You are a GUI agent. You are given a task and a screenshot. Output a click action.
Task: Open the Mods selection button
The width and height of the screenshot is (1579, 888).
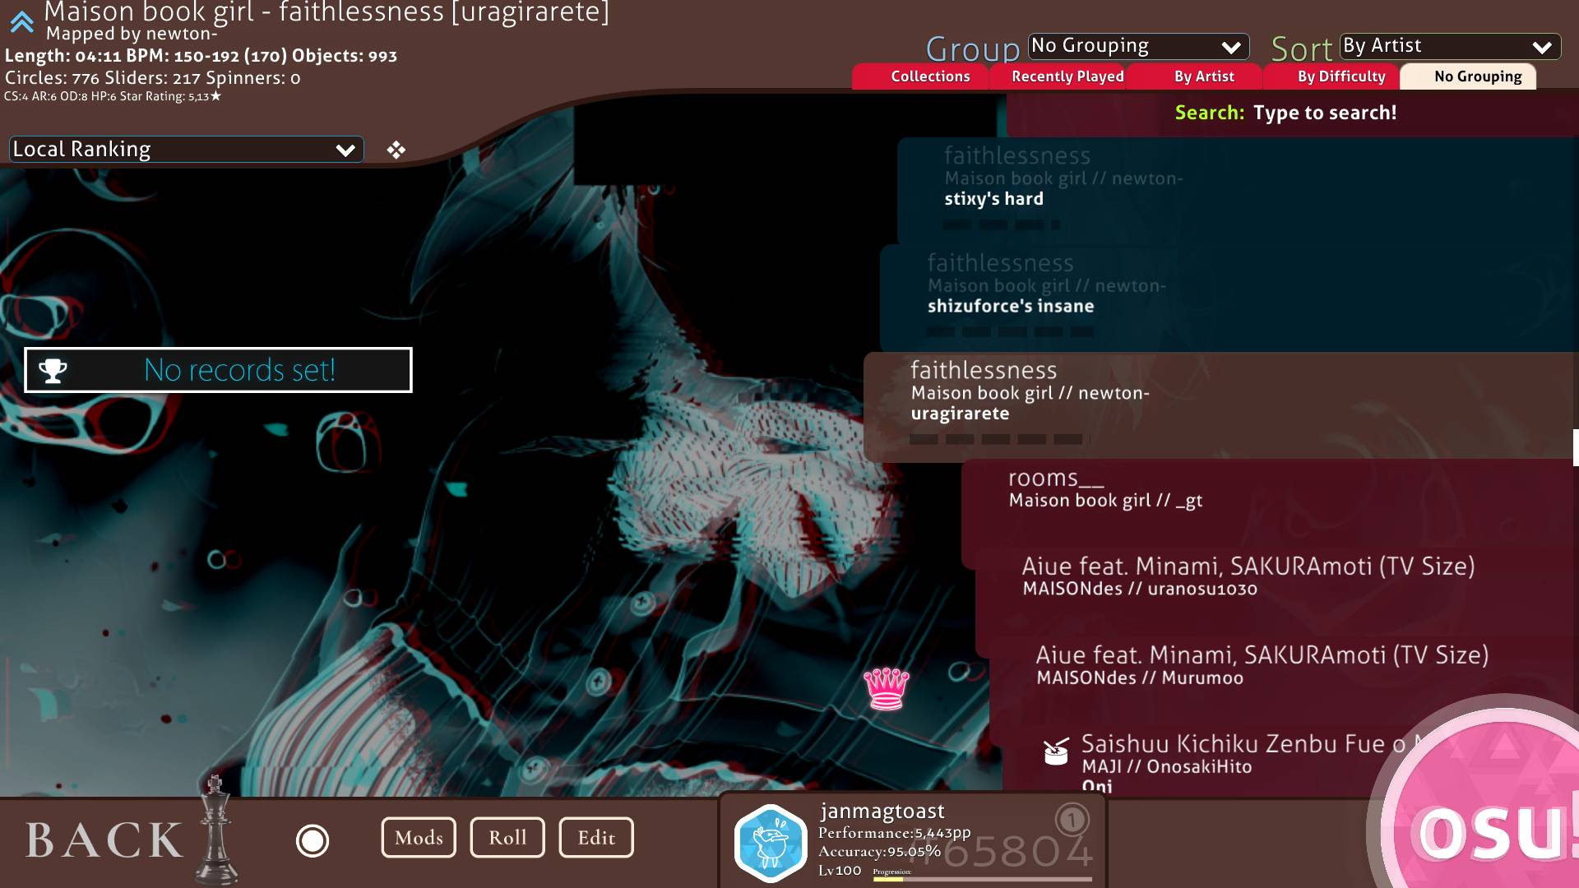pos(419,838)
